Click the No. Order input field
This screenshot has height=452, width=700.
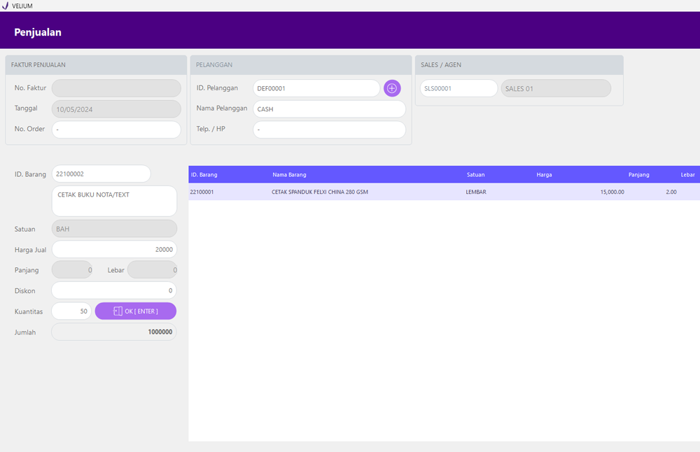(116, 129)
